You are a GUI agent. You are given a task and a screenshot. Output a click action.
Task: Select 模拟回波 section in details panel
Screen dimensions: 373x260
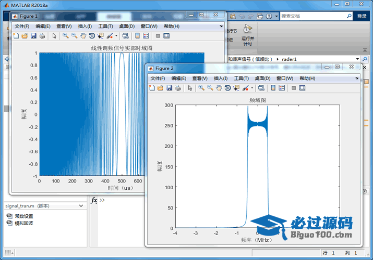point(23,223)
